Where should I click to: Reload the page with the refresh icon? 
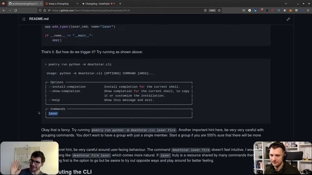(16, 10)
